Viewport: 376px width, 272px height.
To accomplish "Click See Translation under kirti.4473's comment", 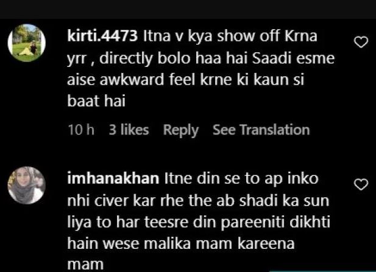I will (x=261, y=130).
